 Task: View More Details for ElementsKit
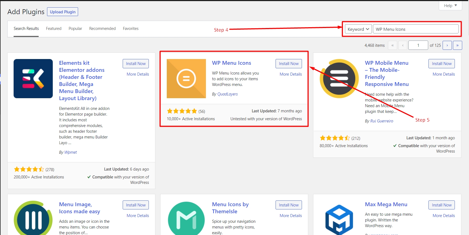[138, 74]
